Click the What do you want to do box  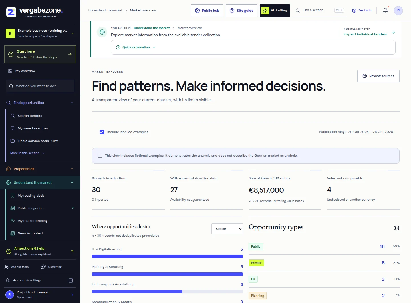40,86
